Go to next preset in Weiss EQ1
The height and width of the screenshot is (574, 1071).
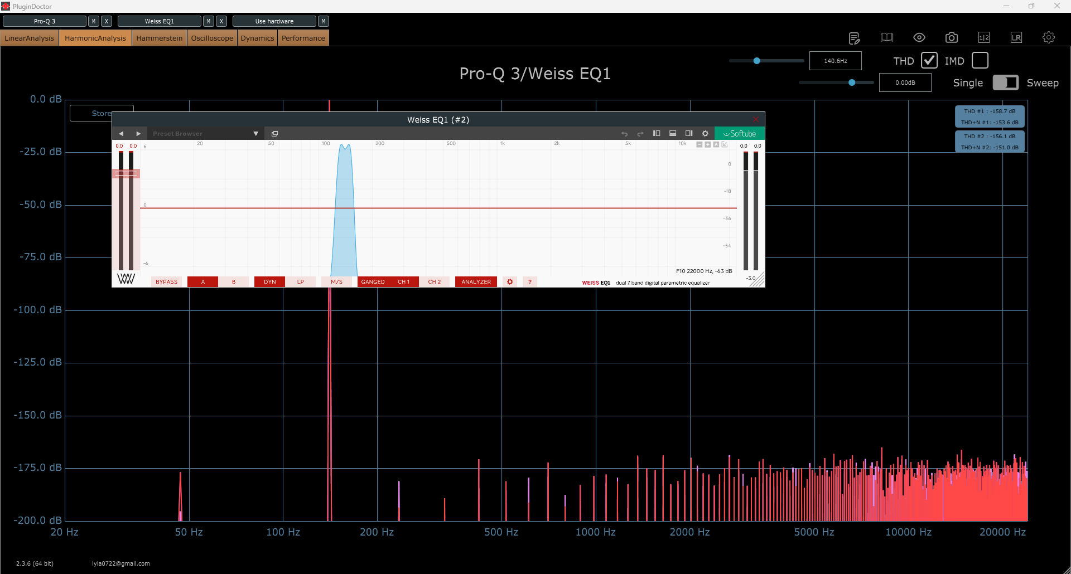(138, 134)
